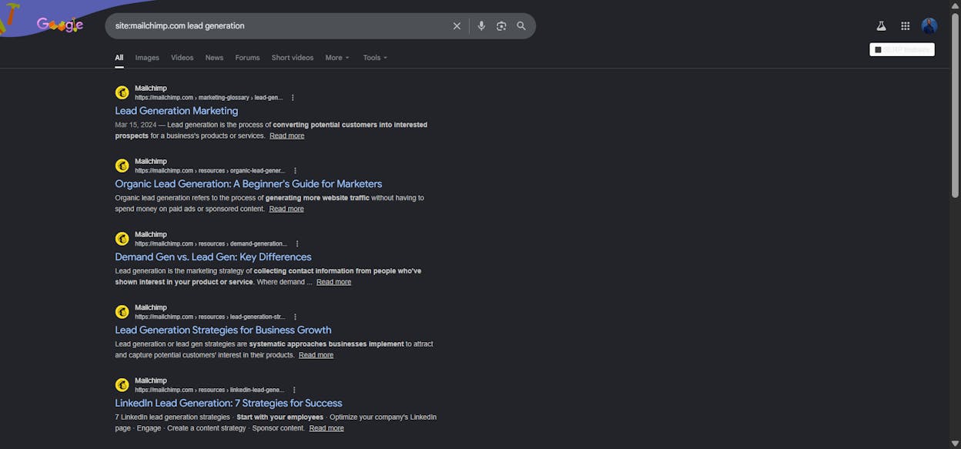Click the Mar 15, 2024 date text

click(x=136, y=125)
